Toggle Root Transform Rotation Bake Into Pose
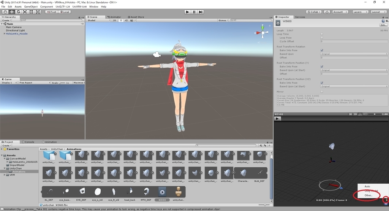The image size is (389, 211). [x=322, y=50]
